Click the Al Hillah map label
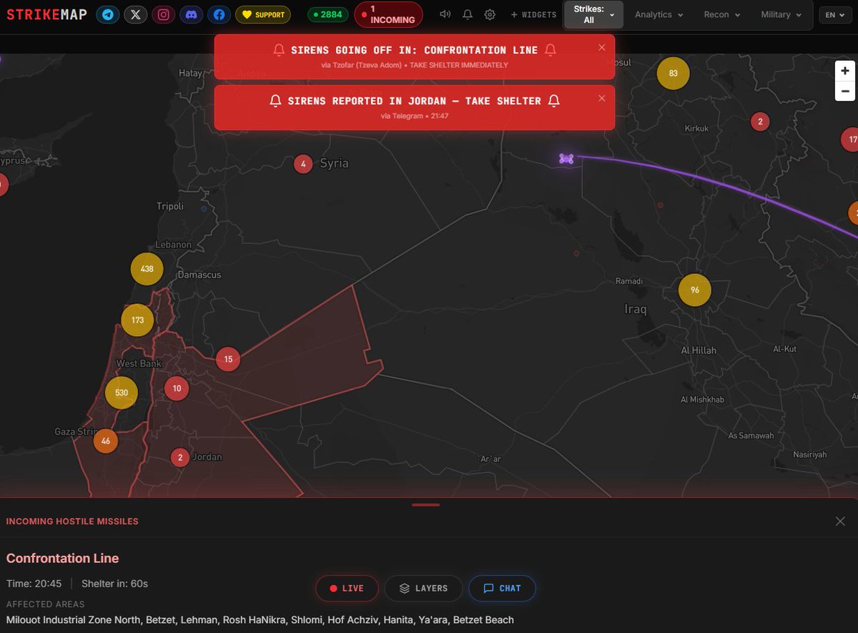 (x=699, y=350)
